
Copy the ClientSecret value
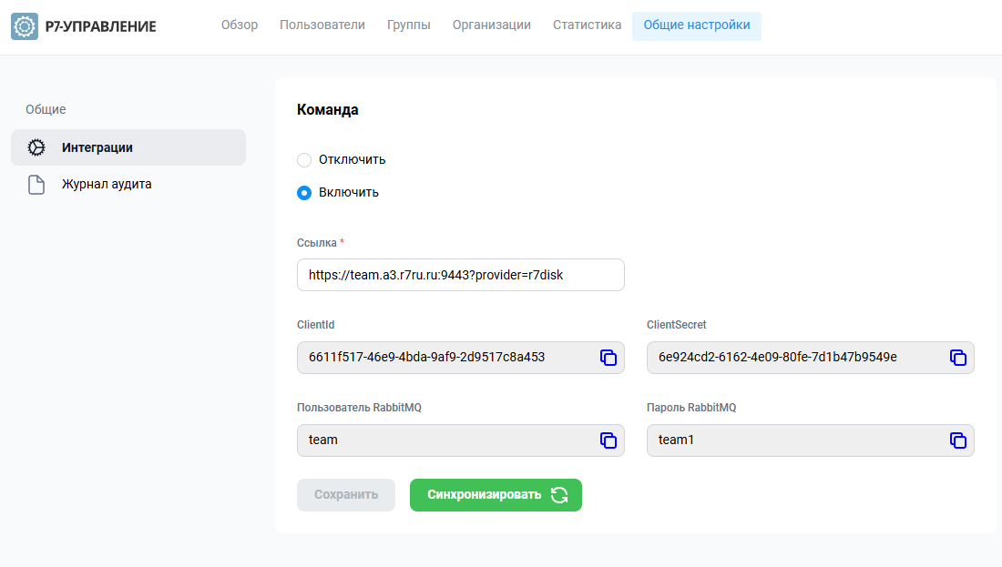tap(958, 358)
